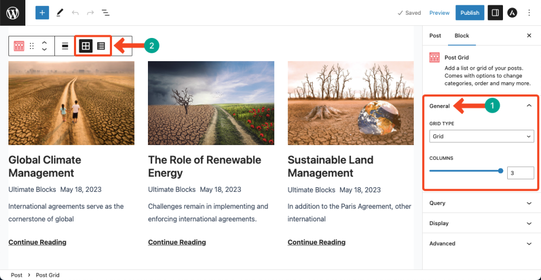Expand the Advanced panel
Viewport: 541px width, 280px height.
[481, 244]
